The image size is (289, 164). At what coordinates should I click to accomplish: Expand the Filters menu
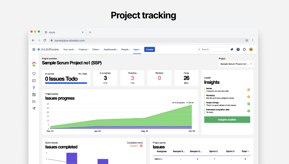coord(96,49)
